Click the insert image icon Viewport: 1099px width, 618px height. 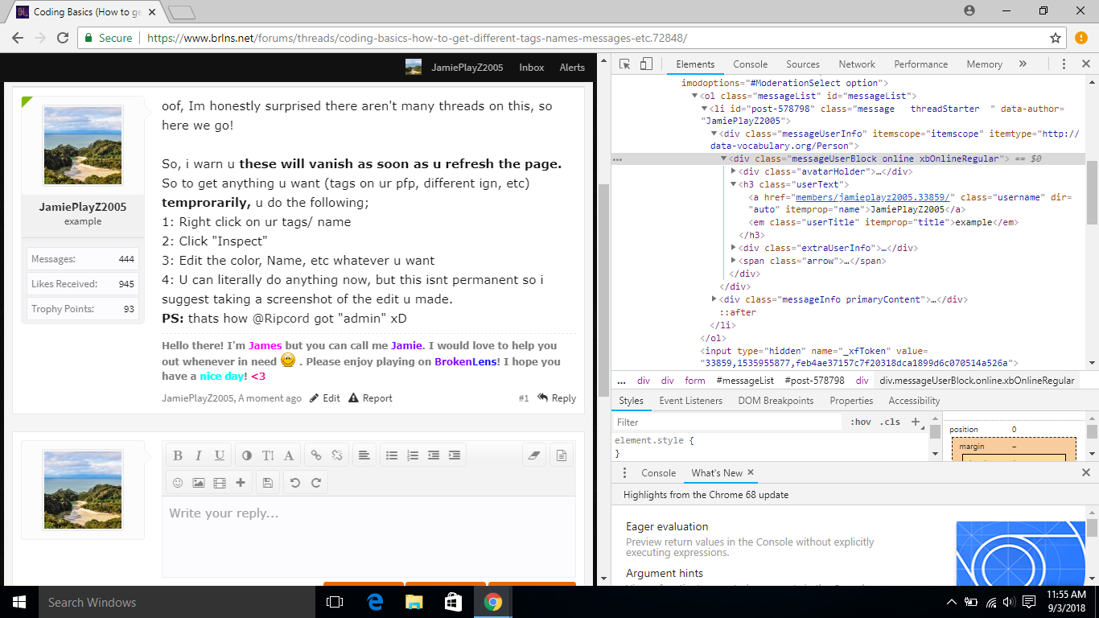pyautogui.click(x=199, y=483)
